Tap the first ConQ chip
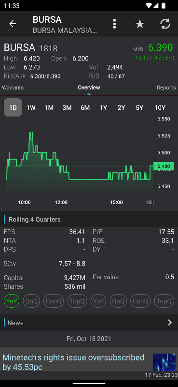This screenshot has width=178, height=387. [54, 301]
